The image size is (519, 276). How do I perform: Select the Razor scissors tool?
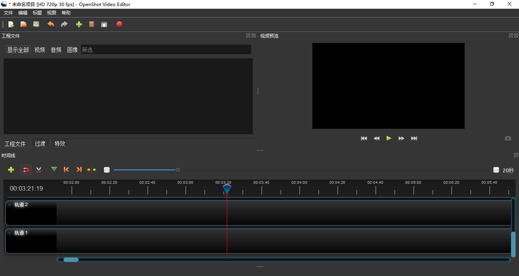39,170
